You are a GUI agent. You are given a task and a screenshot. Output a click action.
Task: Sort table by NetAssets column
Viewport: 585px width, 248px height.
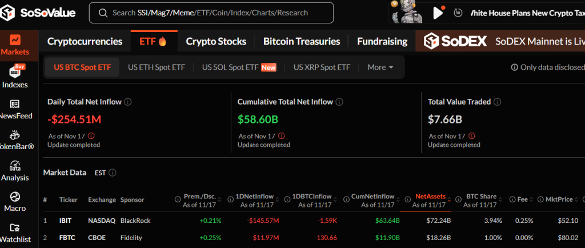(x=429, y=196)
